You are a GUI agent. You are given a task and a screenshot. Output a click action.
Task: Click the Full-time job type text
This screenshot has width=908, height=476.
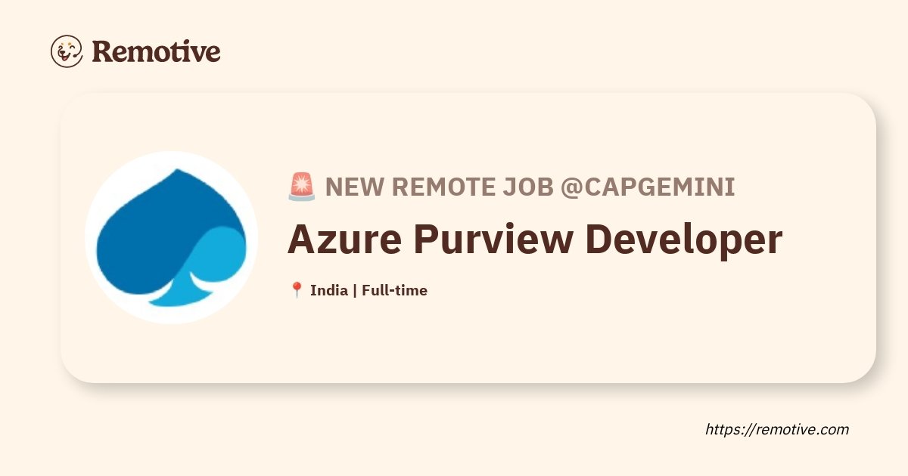coord(394,290)
